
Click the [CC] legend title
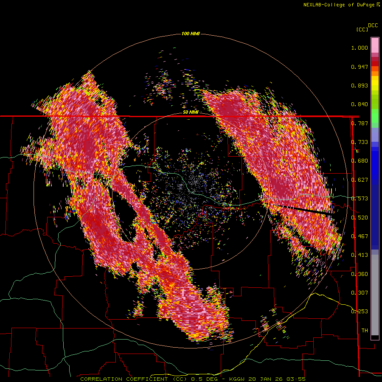coord(362,29)
